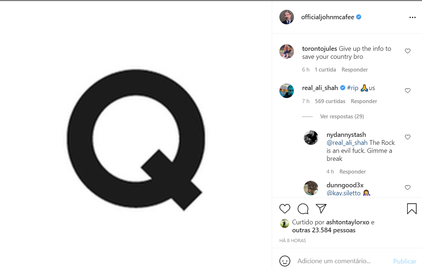
Task: Click the officialjohnmcafee username
Action: 327,17
